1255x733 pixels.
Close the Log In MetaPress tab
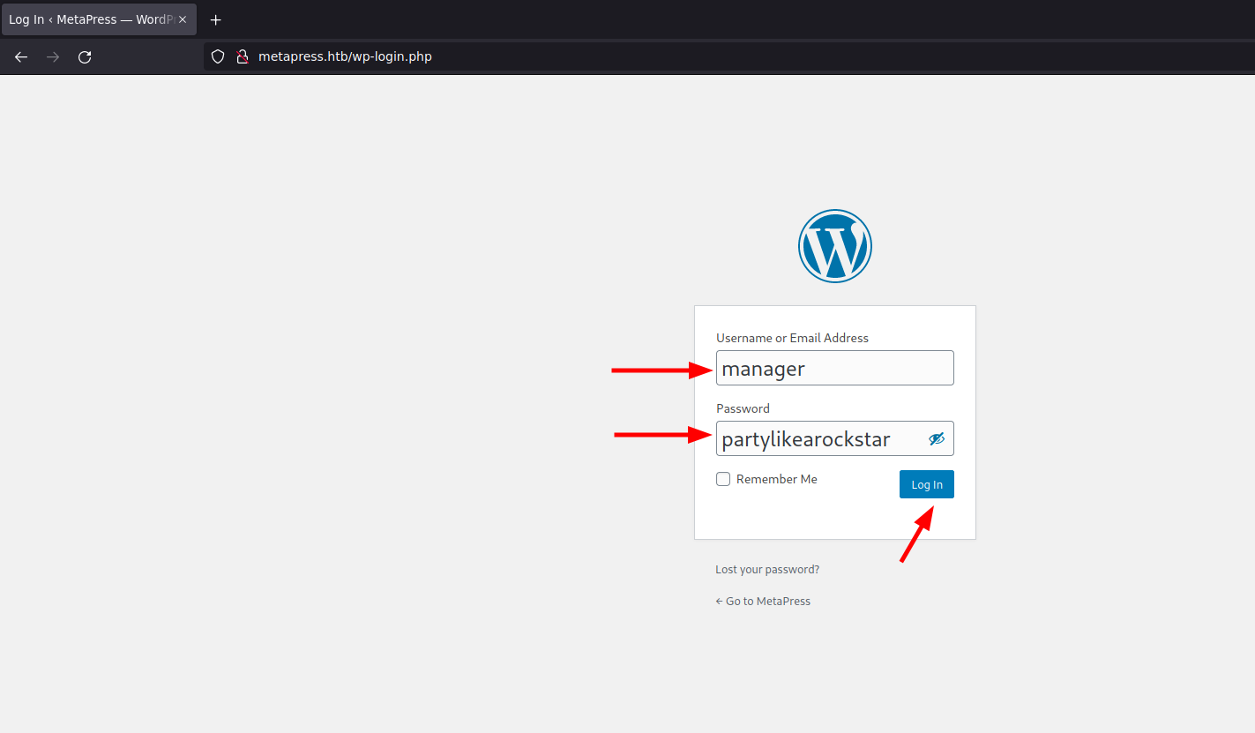(x=183, y=19)
